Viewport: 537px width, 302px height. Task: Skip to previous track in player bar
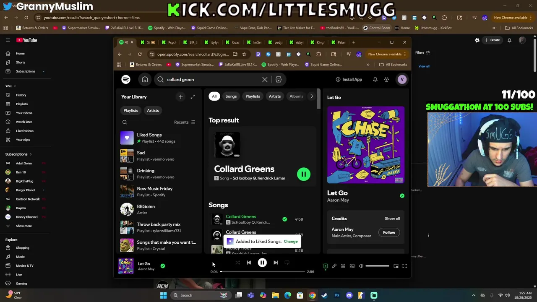249,263
